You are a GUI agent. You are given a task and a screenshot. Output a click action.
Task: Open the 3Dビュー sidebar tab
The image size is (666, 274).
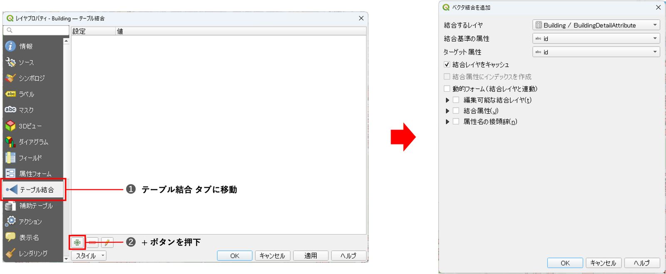click(x=32, y=126)
